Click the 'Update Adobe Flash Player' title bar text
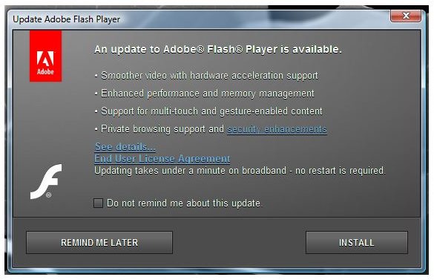Screen dimensions: 434x280 67,19
